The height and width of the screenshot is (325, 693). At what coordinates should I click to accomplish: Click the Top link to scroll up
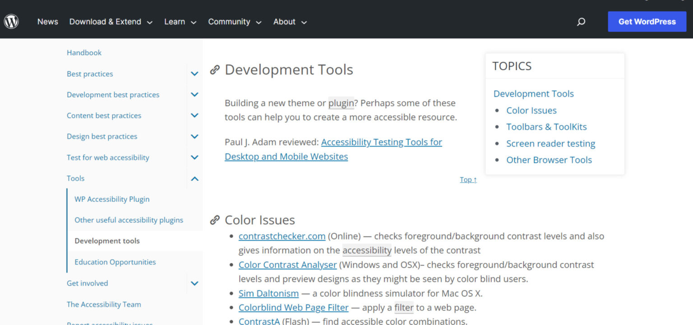click(467, 179)
